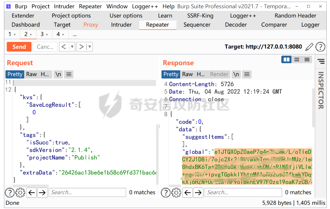Close Repeater tab 4 with its x
Viewport: 330px width, 209px height.
click(63, 34)
